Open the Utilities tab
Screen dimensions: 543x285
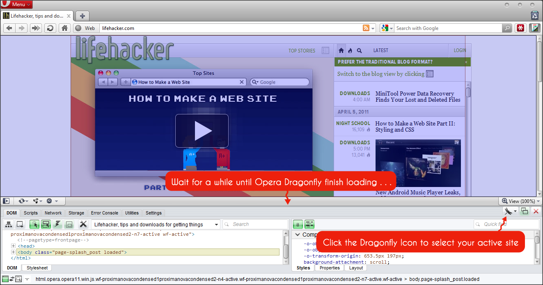coord(132,213)
